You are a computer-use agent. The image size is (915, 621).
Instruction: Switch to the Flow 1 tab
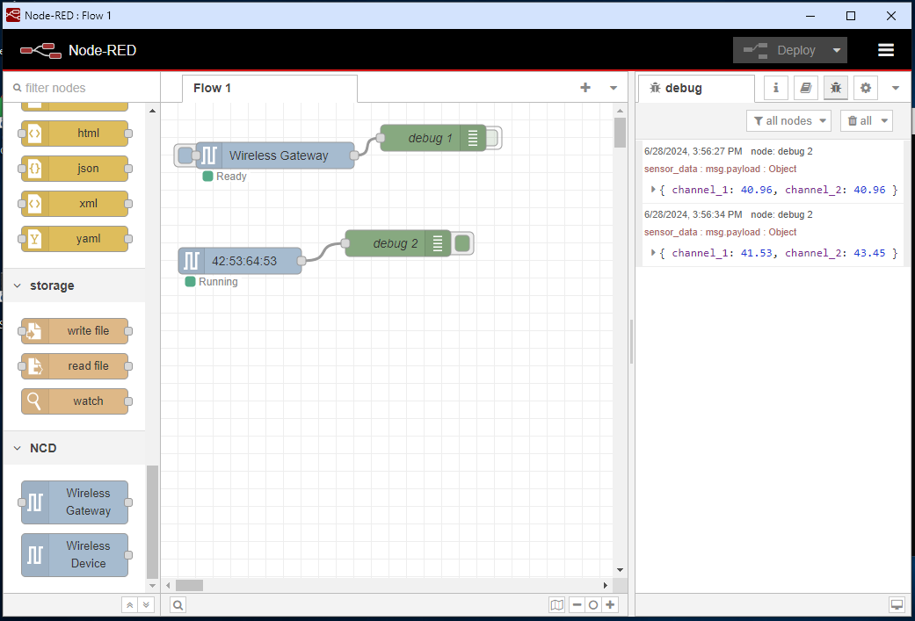point(270,88)
